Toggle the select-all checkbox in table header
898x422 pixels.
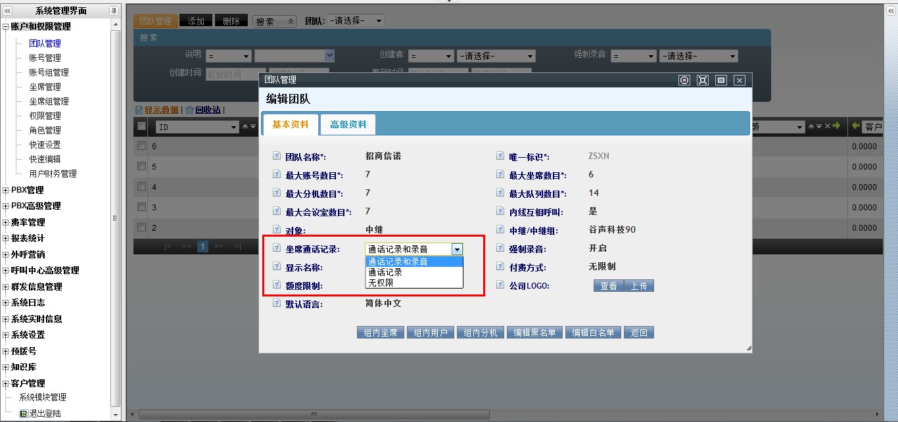click(141, 126)
